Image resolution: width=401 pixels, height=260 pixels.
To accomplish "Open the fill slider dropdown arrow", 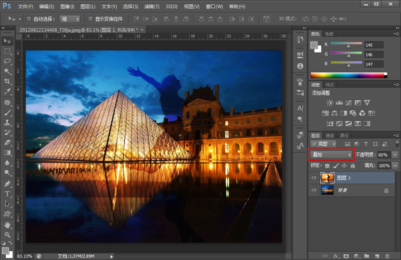I will pos(395,166).
